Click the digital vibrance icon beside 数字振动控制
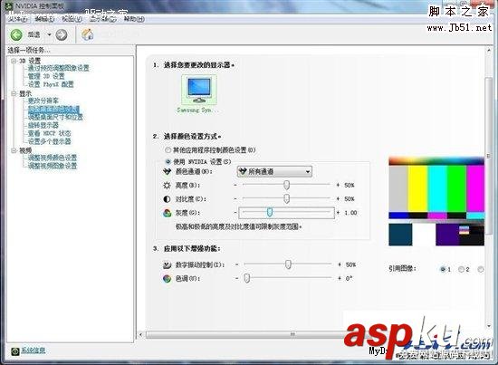 click(168, 264)
